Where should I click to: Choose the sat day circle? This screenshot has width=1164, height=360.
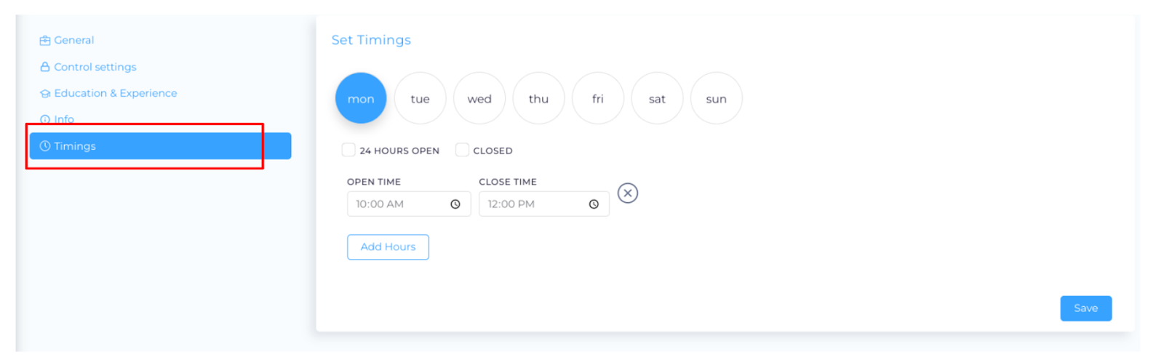tap(657, 98)
